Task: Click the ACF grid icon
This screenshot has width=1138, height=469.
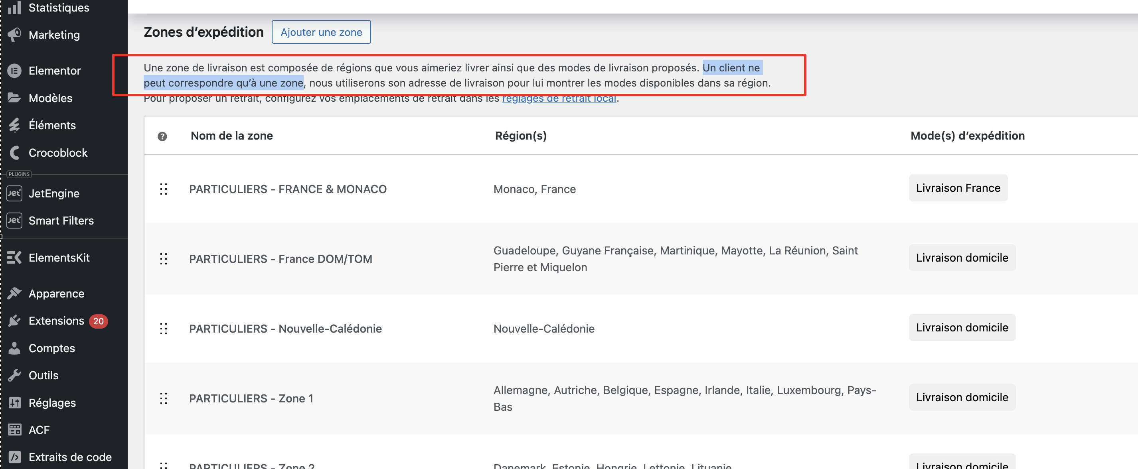Action: pos(15,430)
